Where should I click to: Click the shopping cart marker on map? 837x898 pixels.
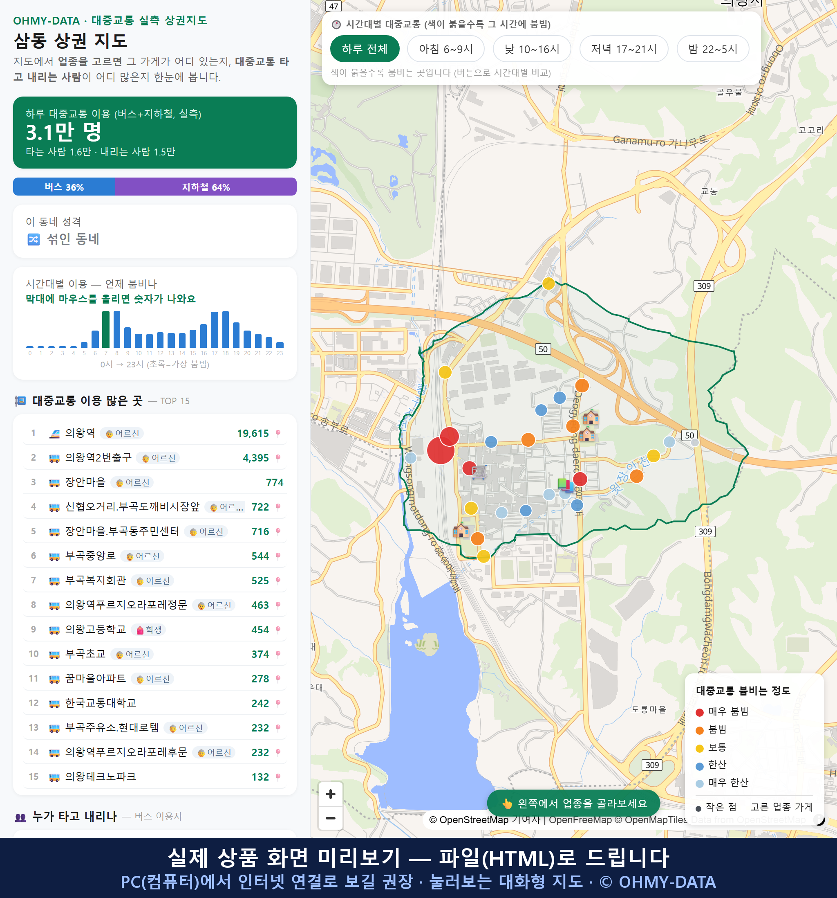[479, 473]
